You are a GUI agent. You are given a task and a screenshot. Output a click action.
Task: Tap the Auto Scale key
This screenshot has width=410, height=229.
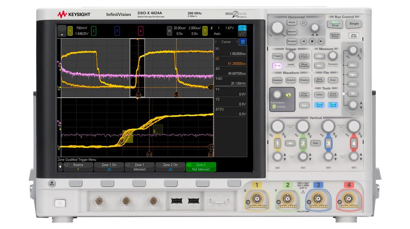coord(354,35)
